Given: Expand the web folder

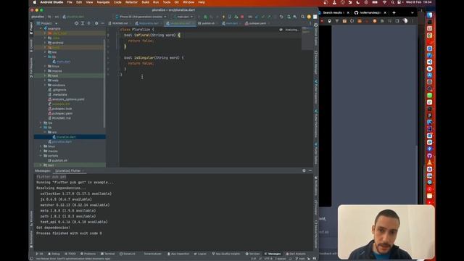Looking at the screenshot, I should coord(45,80).
